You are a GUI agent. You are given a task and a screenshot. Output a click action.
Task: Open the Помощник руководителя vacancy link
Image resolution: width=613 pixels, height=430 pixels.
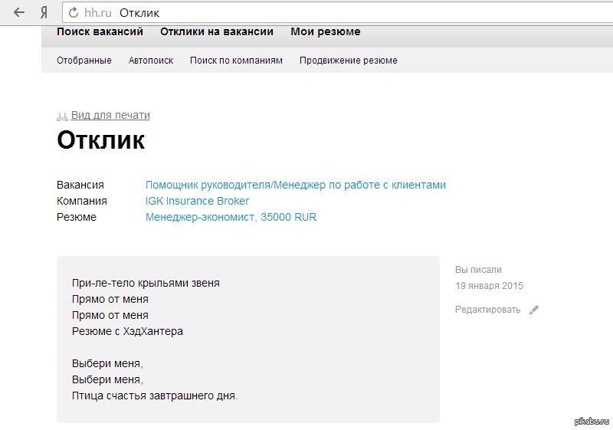[296, 185]
